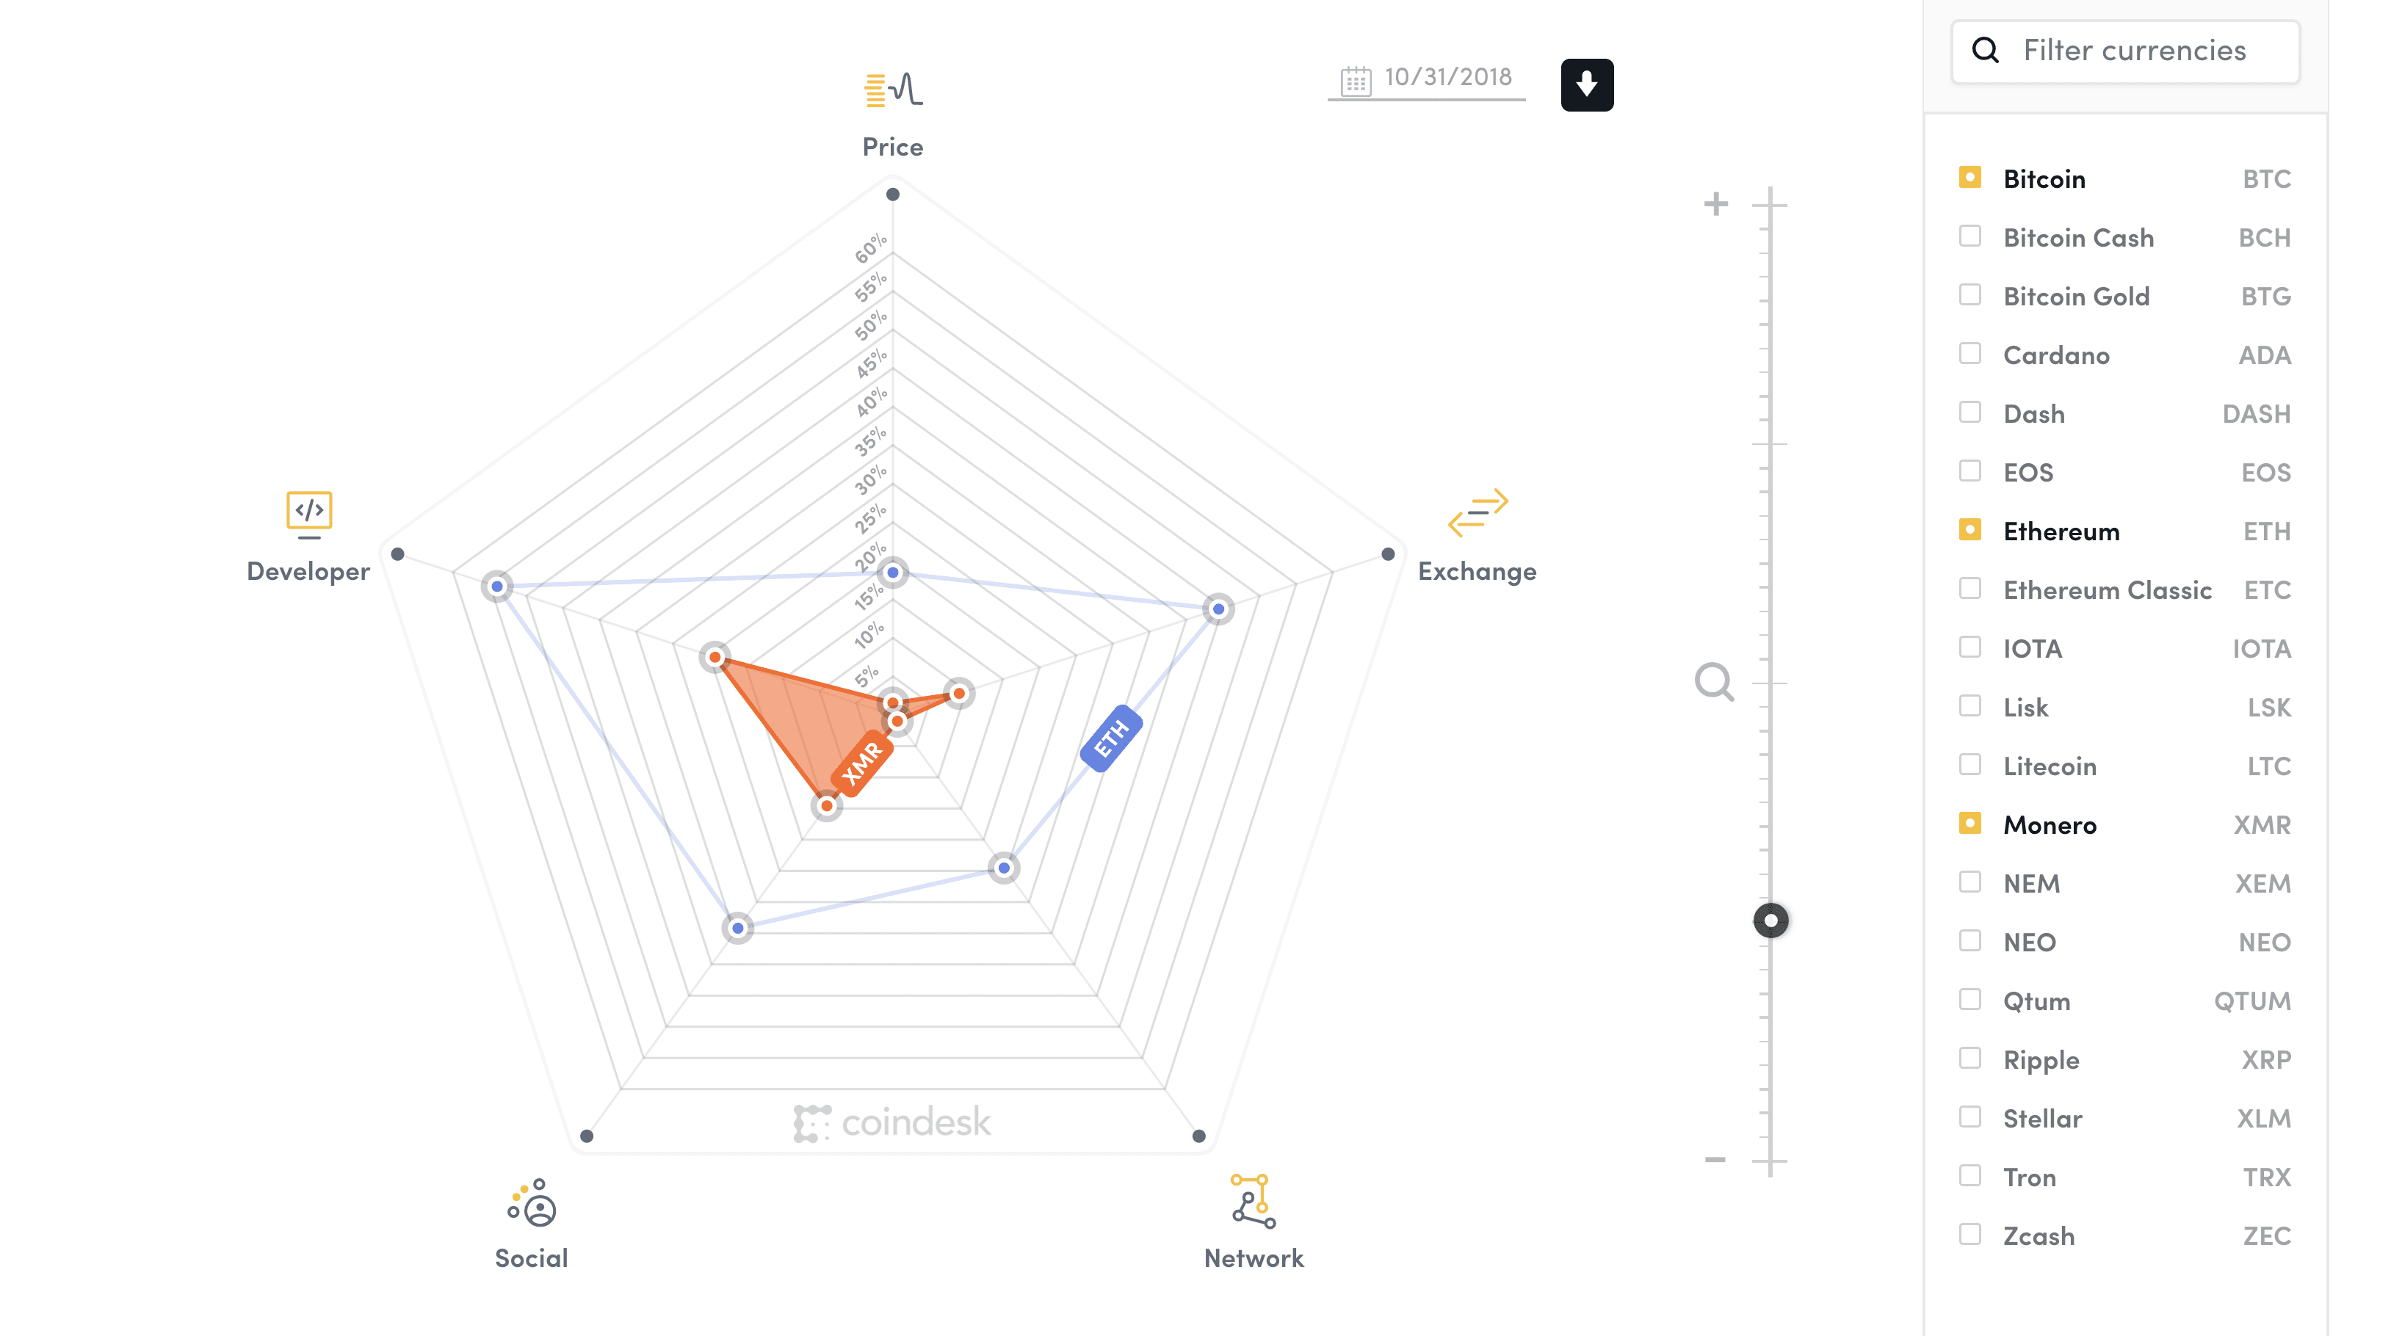
Task: Click the zoom minus icon
Action: coord(1715,1160)
